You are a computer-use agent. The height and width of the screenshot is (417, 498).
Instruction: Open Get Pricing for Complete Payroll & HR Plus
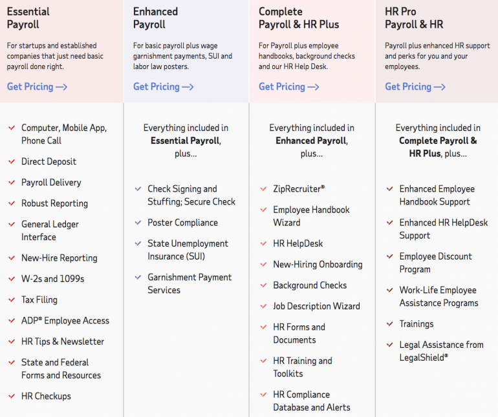point(288,86)
